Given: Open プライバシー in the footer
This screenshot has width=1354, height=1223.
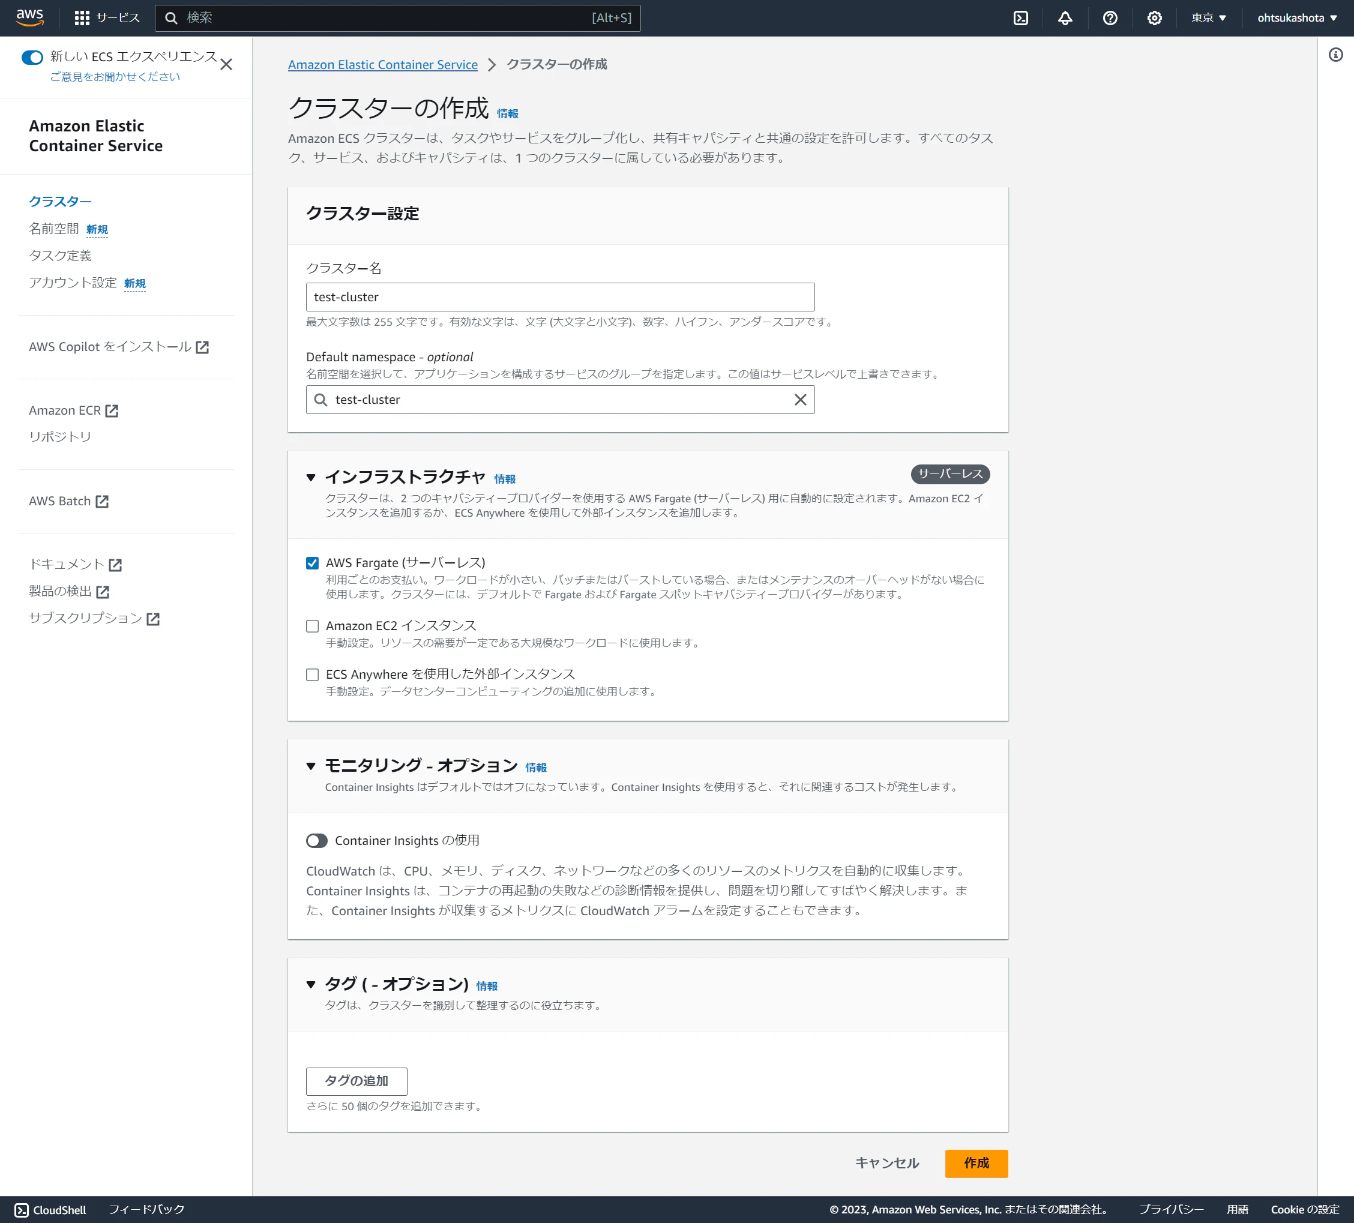Looking at the screenshot, I should (1172, 1210).
